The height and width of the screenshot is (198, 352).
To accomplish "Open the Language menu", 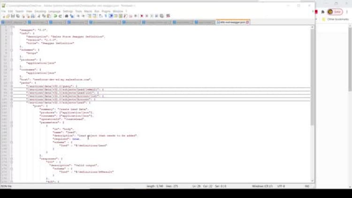I will point(54,11).
